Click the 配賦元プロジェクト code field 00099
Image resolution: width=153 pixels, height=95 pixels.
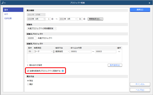32,38
